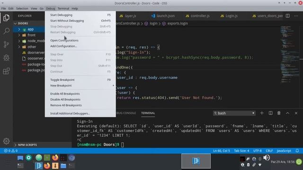The image size is (303, 170).
Task: Choose Open Configurations menu entry
Action: [80, 40]
